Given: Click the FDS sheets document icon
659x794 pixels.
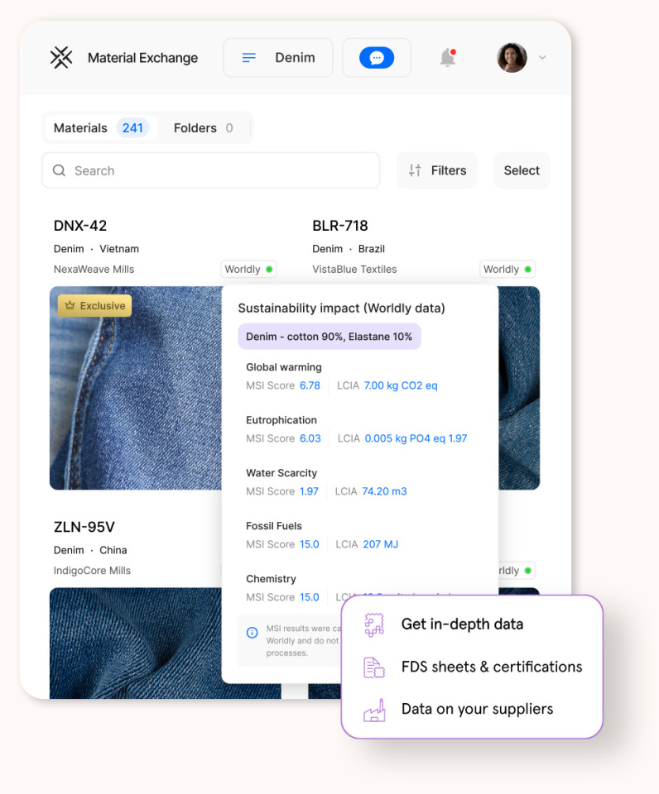Looking at the screenshot, I should [x=374, y=667].
